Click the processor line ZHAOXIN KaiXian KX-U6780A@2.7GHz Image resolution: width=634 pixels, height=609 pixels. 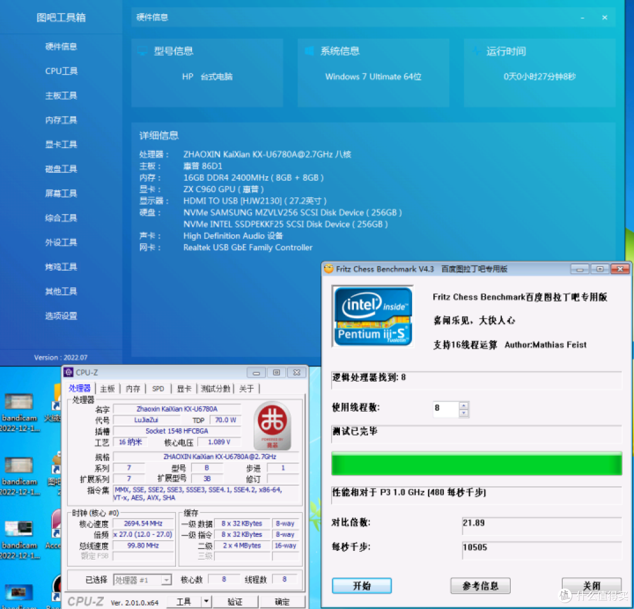click(x=267, y=154)
